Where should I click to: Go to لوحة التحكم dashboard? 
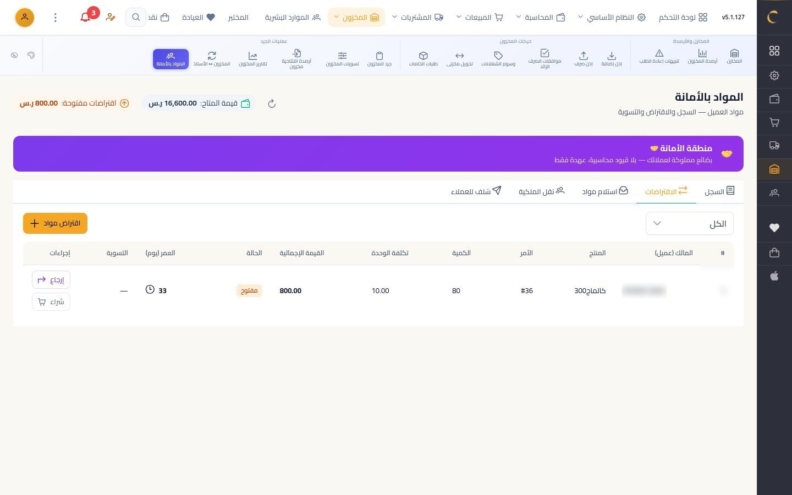[x=683, y=17]
